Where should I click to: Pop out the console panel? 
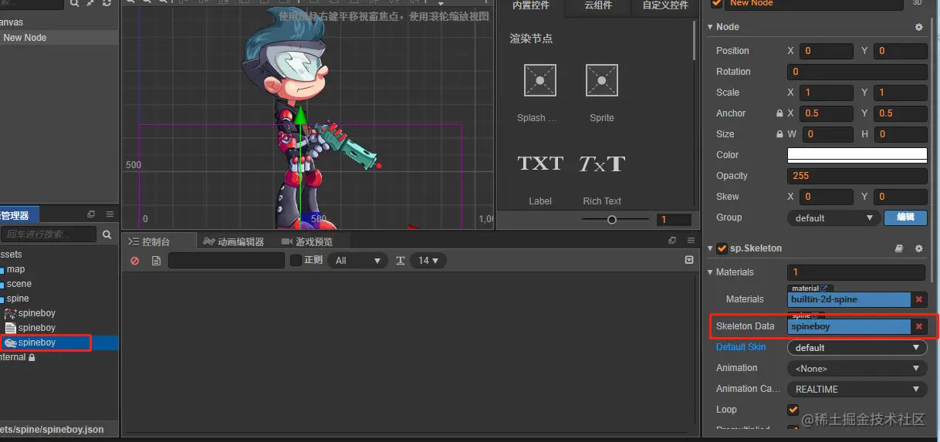(x=672, y=241)
